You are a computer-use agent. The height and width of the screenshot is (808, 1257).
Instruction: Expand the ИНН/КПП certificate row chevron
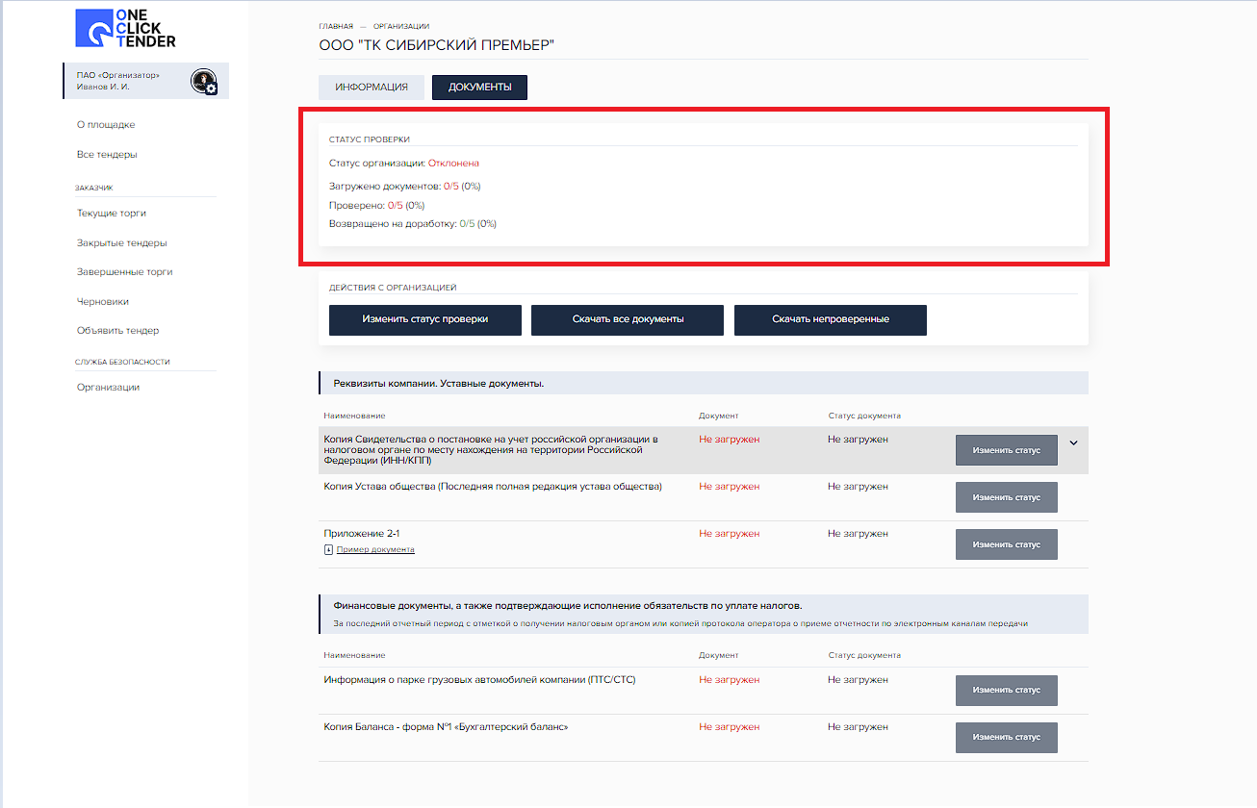pos(1073,443)
